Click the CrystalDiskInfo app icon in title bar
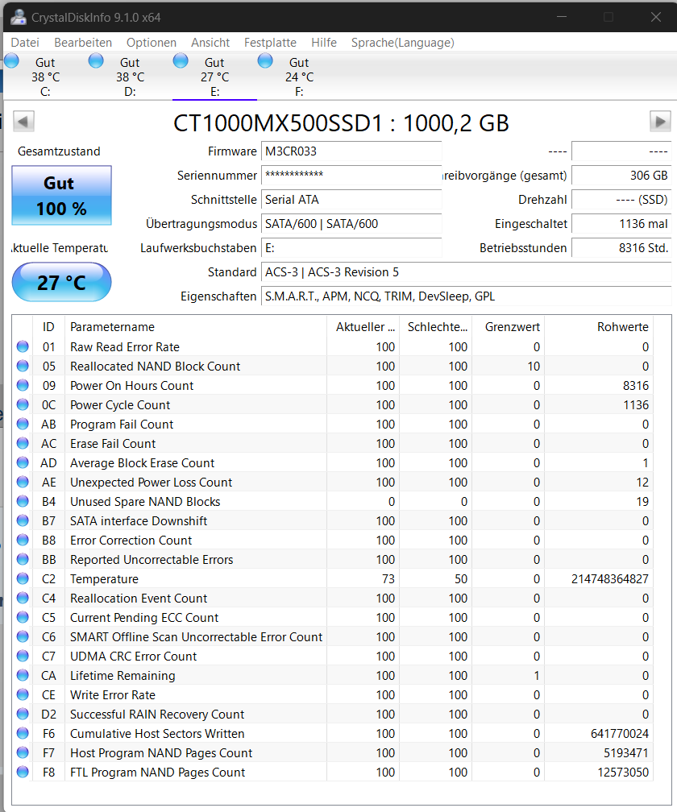Viewport: 677px width, 812px height. point(19,17)
